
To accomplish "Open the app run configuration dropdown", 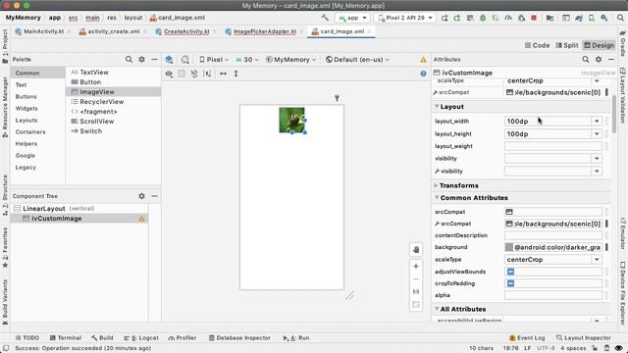I will [352, 18].
